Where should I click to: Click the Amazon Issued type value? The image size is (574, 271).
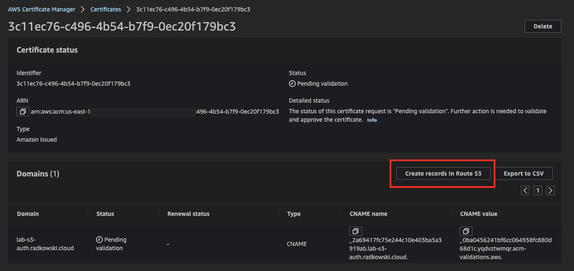click(x=37, y=140)
